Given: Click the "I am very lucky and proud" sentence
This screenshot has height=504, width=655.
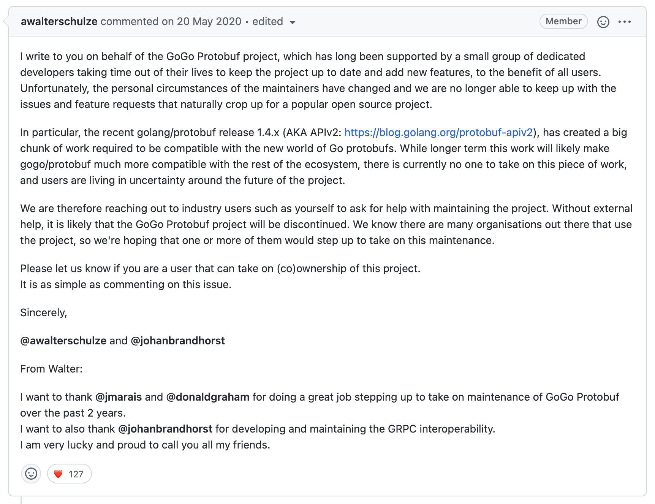Looking at the screenshot, I should click(x=145, y=445).
